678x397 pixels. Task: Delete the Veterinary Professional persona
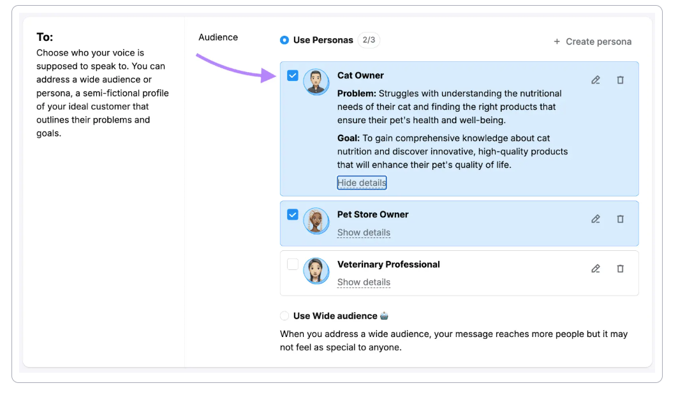[x=621, y=269]
